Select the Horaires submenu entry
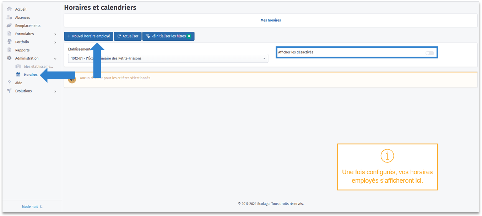The height and width of the screenshot is (216, 482). [x=31, y=75]
